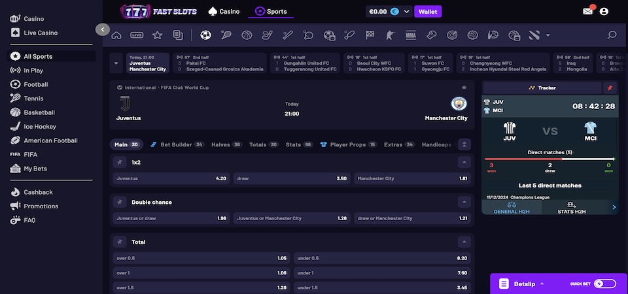Screen dimensions: 628x294
Task: Collapse the 1x2 market section
Action: [x=464, y=163]
